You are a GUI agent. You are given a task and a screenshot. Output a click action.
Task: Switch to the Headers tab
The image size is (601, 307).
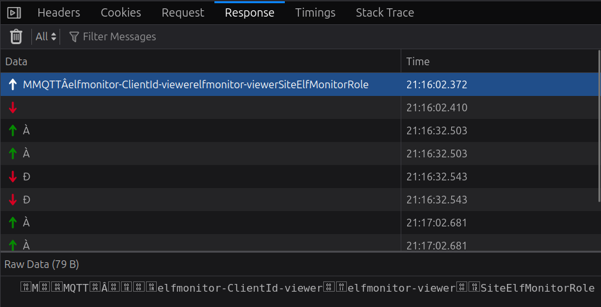[59, 13]
